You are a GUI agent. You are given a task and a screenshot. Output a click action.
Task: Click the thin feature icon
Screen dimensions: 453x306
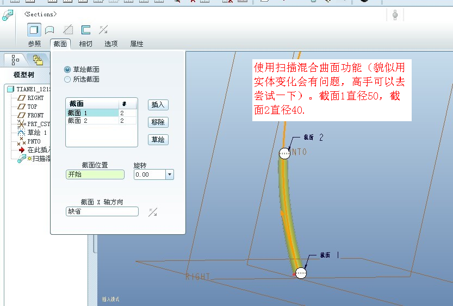[85, 30]
